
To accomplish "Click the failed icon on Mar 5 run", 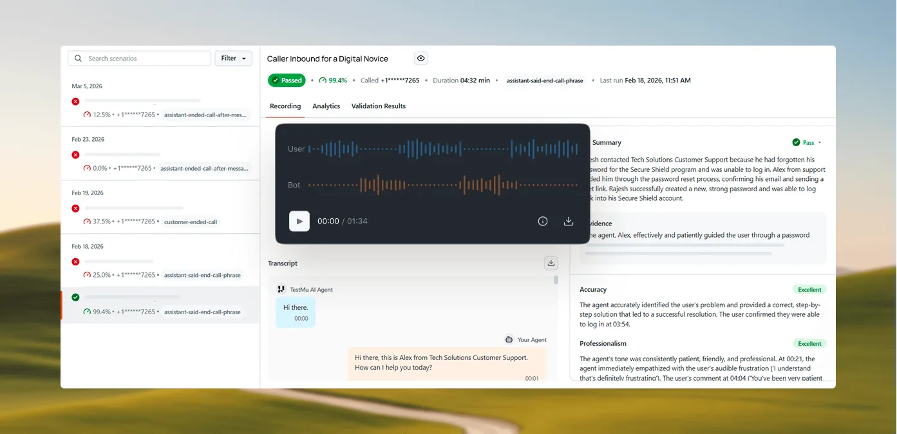I will click(75, 101).
